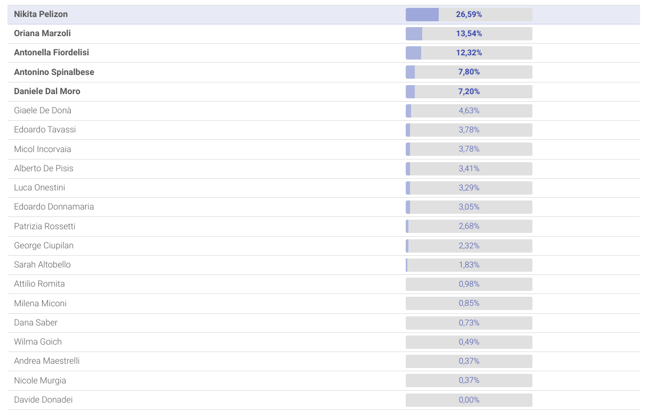Select the Giaele De Donà entry
The width and height of the screenshot is (648, 410).
coord(324,111)
